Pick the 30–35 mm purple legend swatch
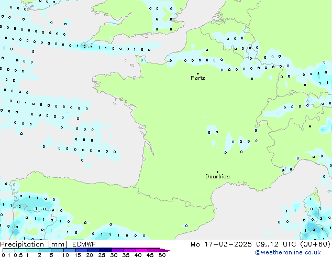Viewport: 332px width, 257px height. coord(118,250)
